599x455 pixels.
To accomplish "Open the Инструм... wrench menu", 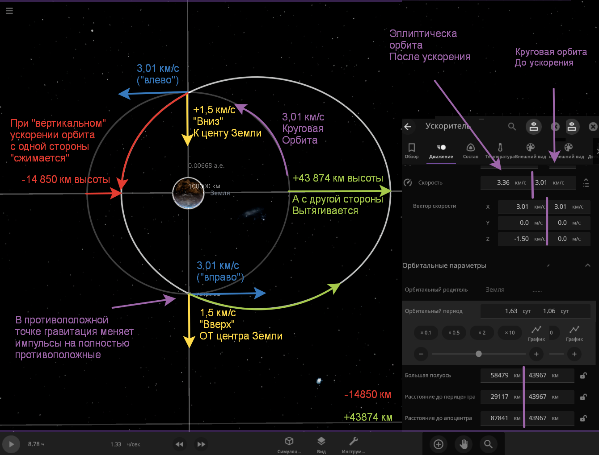I will click(354, 444).
